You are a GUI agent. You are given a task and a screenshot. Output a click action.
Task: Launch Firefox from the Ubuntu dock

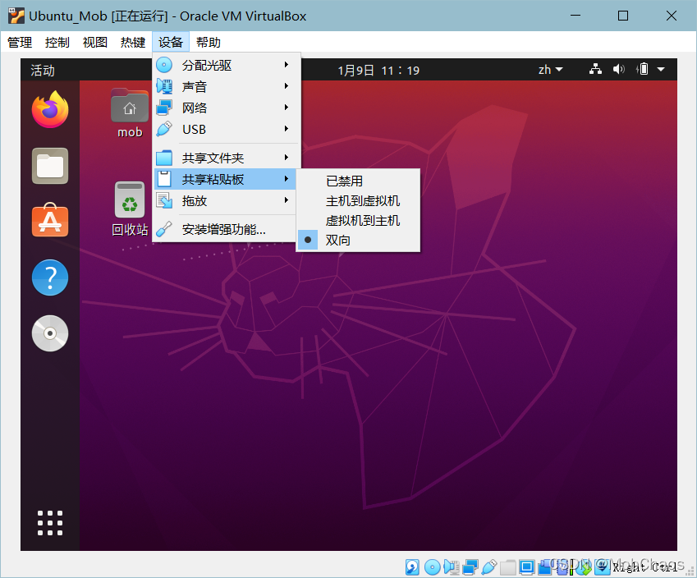coord(50,109)
